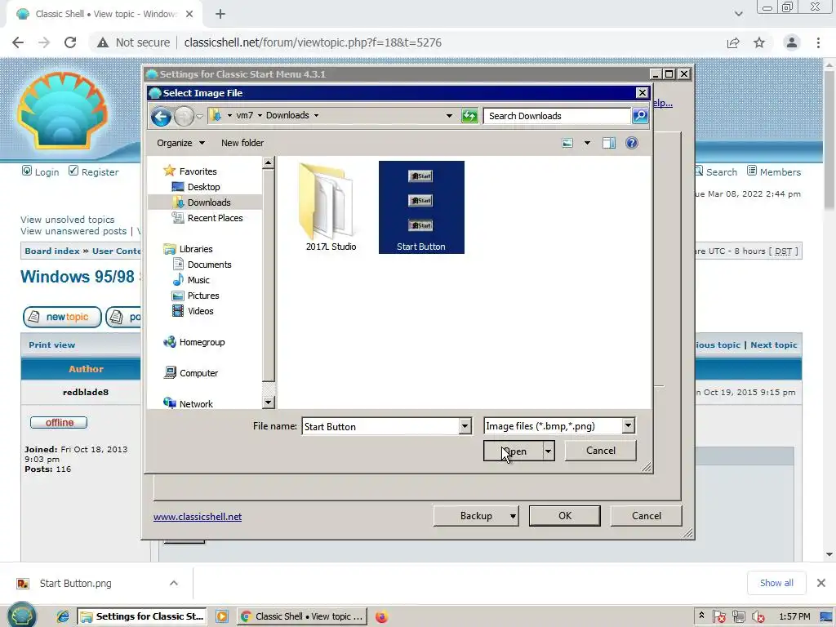Cancel the Select Image File dialog
The height and width of the screenshot is (627, 836).
tap(600, 451)
